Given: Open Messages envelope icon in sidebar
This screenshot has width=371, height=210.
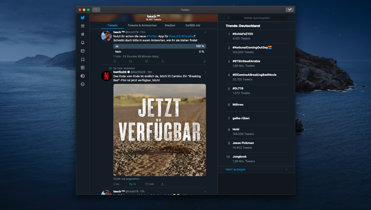Looking at the screenshot, I should click(x=83, y=51).
